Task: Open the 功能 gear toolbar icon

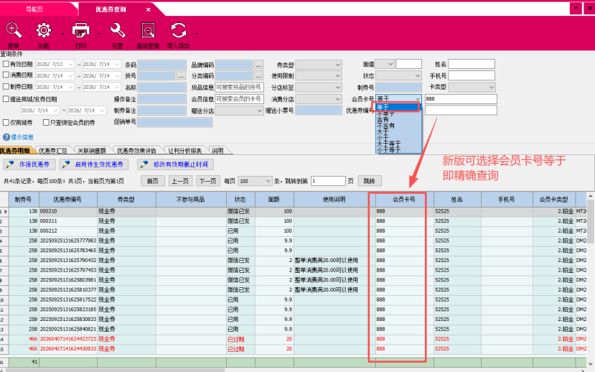Action: tap(43, 30)
